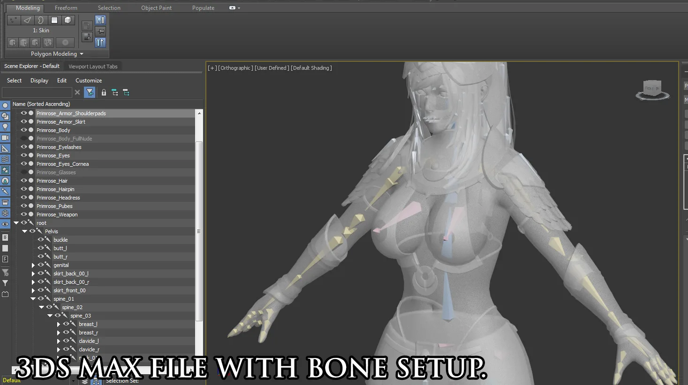Hide Primrose_Weapon via eye icon
Image resolution: width=688 pixels, height=385 pixels.
23,214
